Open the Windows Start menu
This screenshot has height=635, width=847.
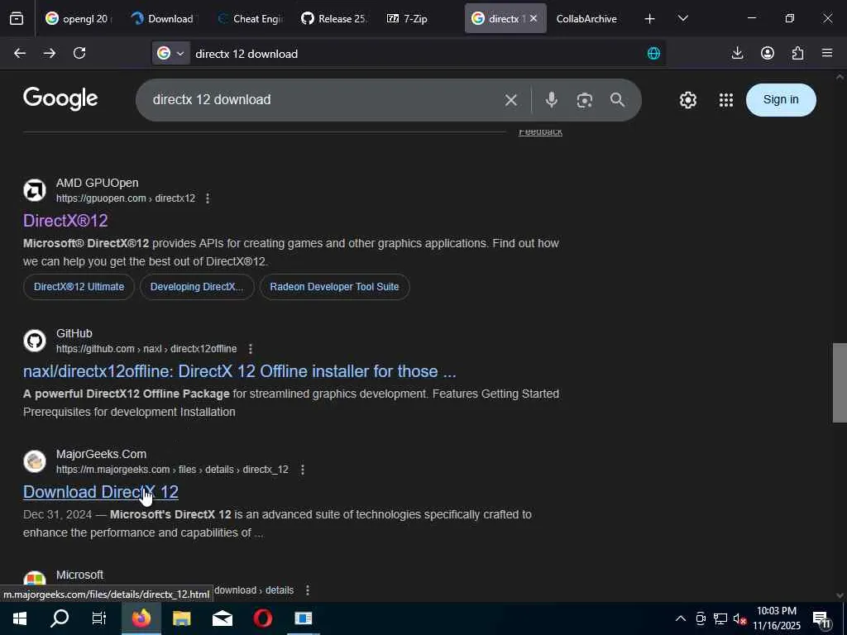(20, 618)
